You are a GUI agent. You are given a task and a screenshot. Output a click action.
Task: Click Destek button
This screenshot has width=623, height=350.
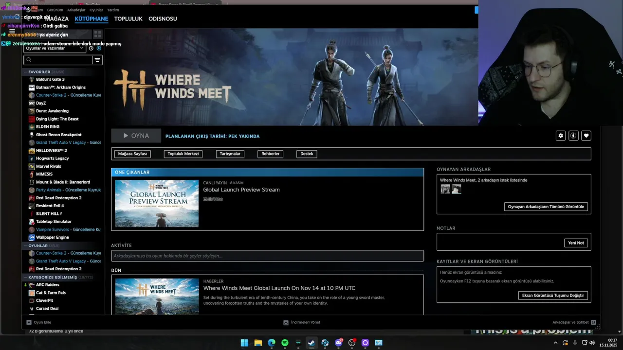[307, 154]
